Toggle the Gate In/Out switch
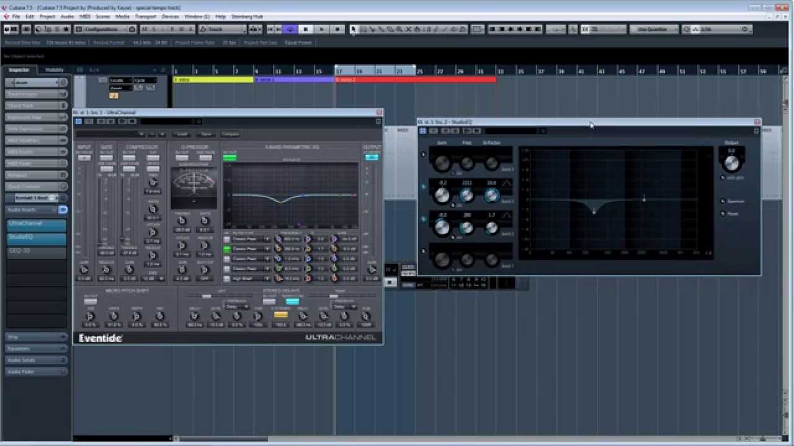794x446 pixels. [107, 157]
